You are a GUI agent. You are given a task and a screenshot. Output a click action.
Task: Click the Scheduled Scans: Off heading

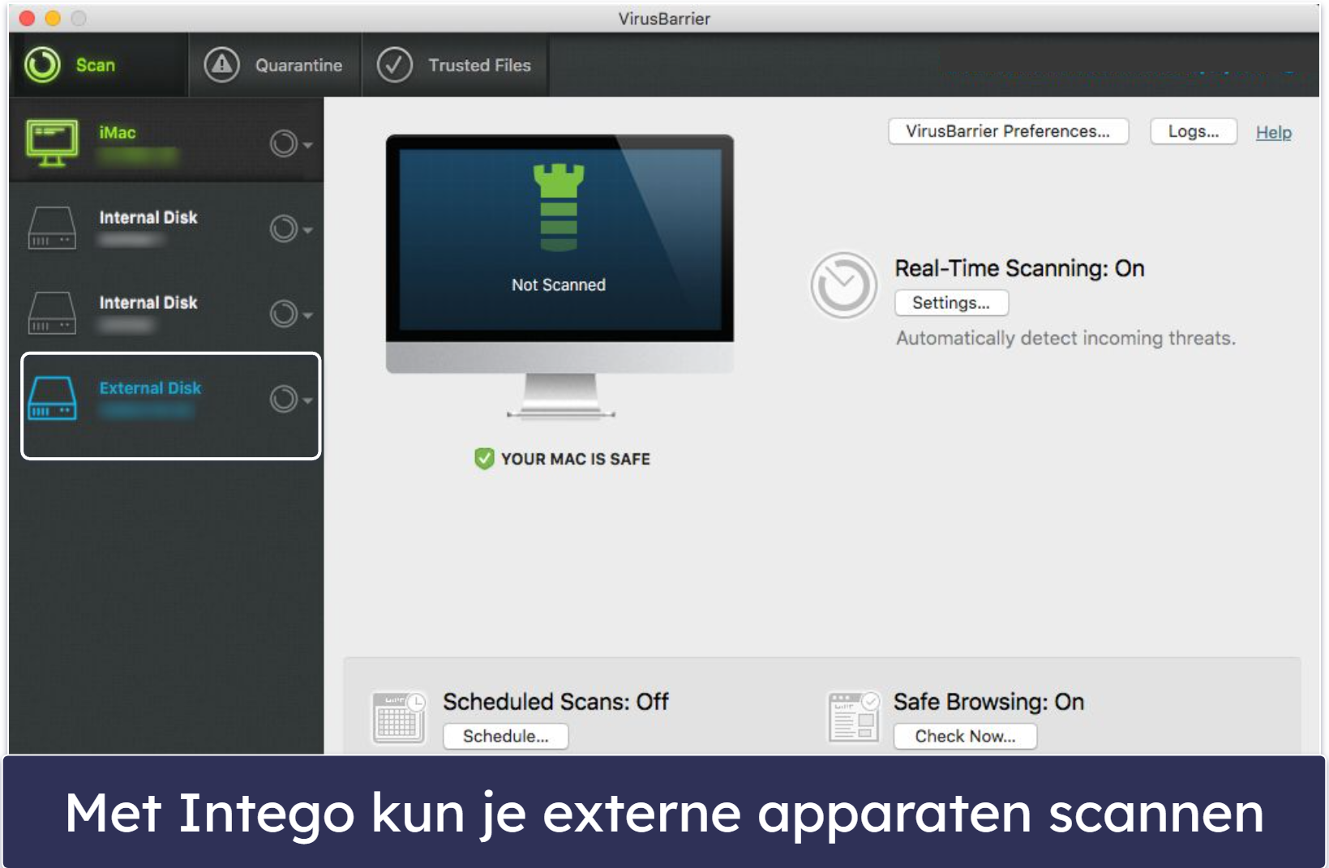coord(555,701)
